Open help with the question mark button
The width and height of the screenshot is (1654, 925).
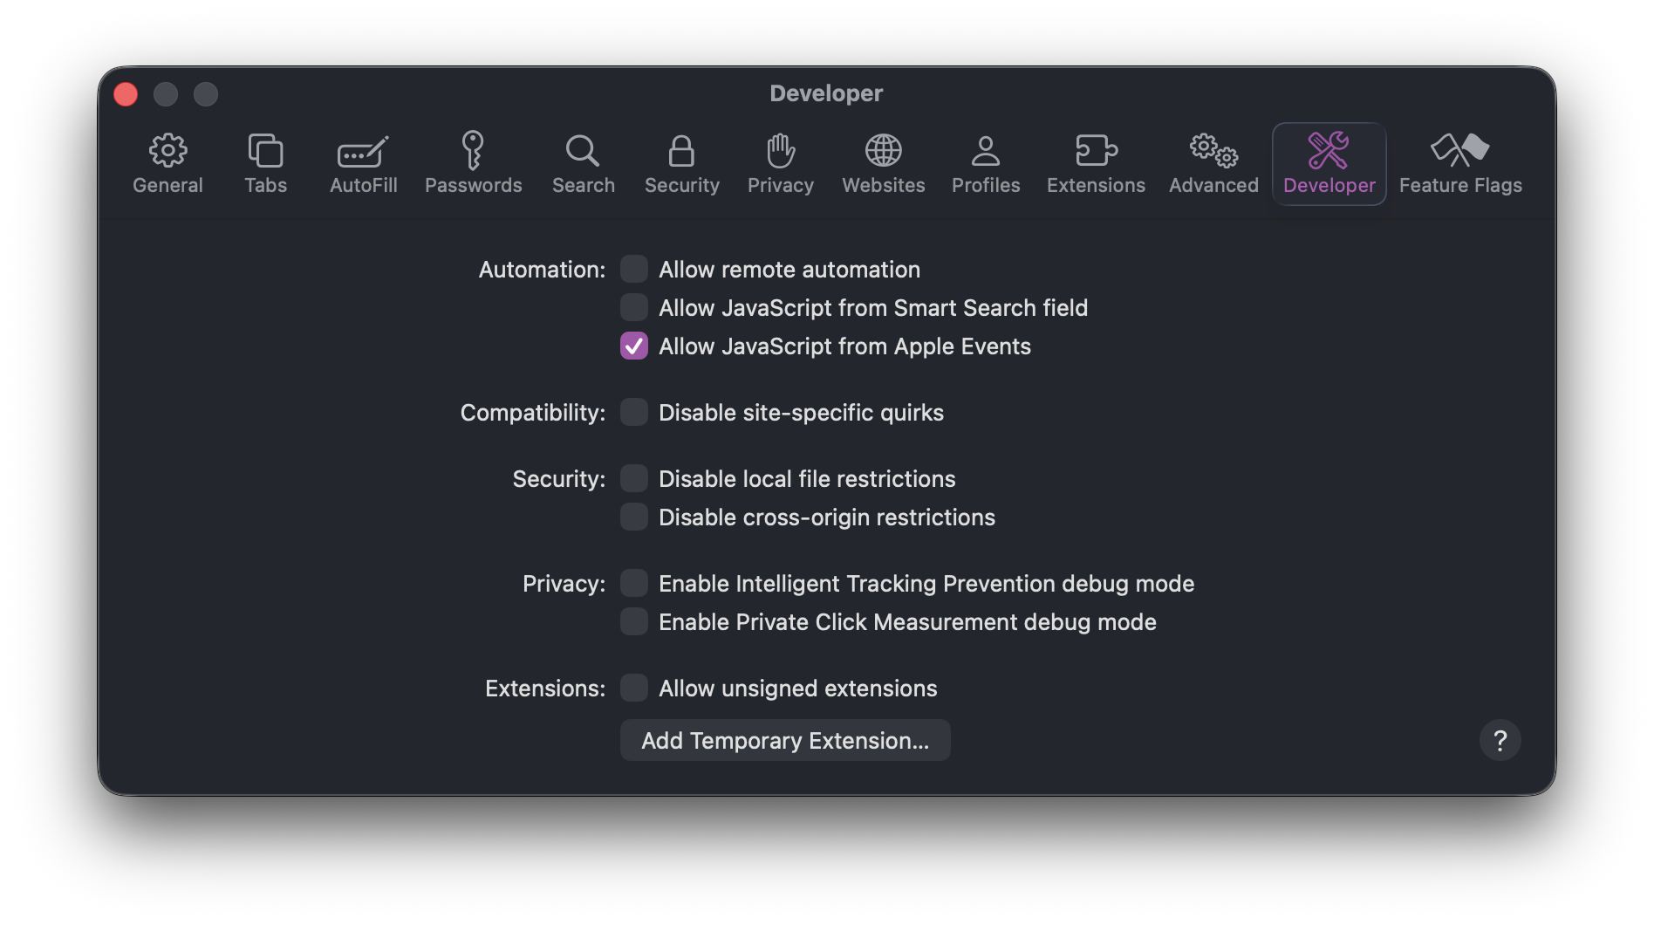coord(1500,740)
